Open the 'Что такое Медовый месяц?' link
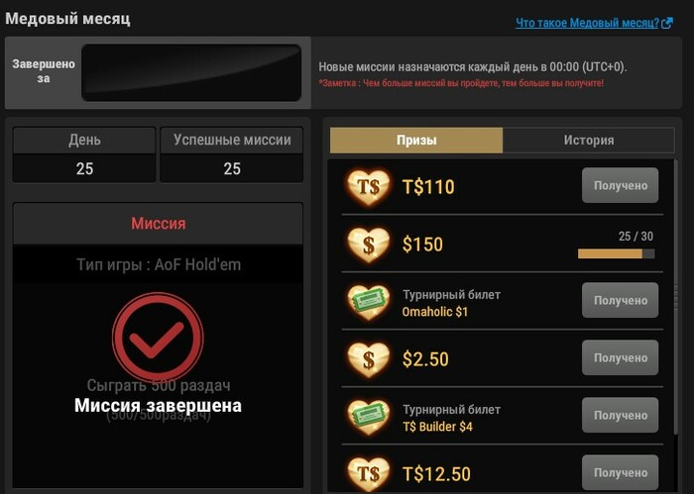Screen dimensions: 694x494 [x=587, y=23]
